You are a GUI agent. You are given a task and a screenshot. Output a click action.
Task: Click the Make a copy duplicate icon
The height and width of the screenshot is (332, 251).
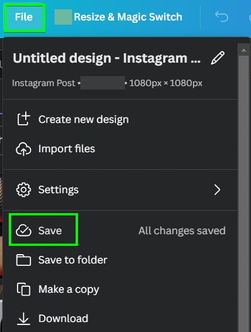coord(23,289)
